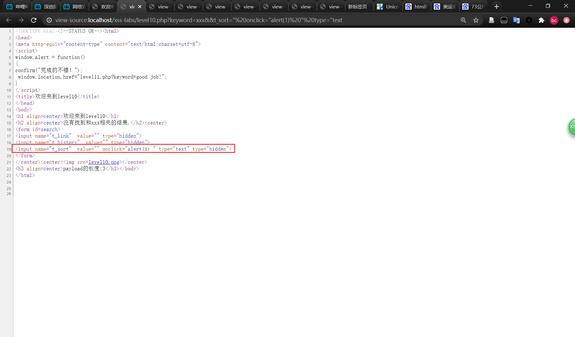Click the t_link hidden input line
The height and width of the screenshot is (337, 575).
[78, 136]
